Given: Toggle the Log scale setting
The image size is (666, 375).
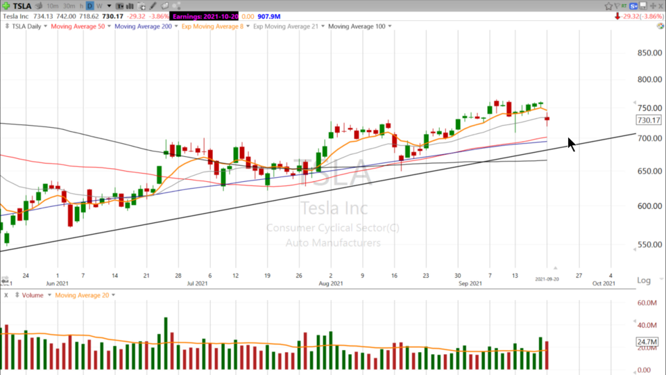Looking at the screenshot, I should click(644, 280).
